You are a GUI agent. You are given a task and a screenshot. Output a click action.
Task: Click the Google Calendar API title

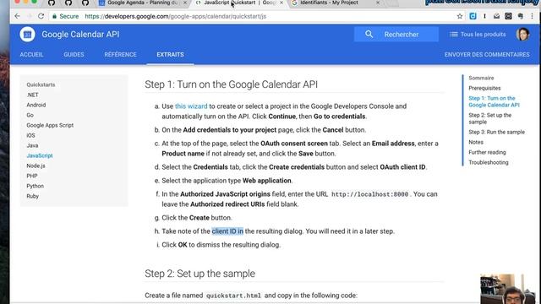pyautogui.click(x=80, y=35)
